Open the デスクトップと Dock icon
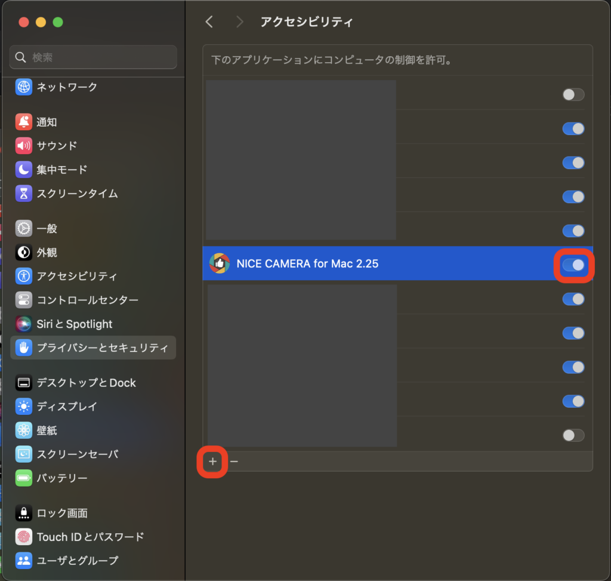The image size is (611, 581). pyautogui.click(x=24, y=383)
